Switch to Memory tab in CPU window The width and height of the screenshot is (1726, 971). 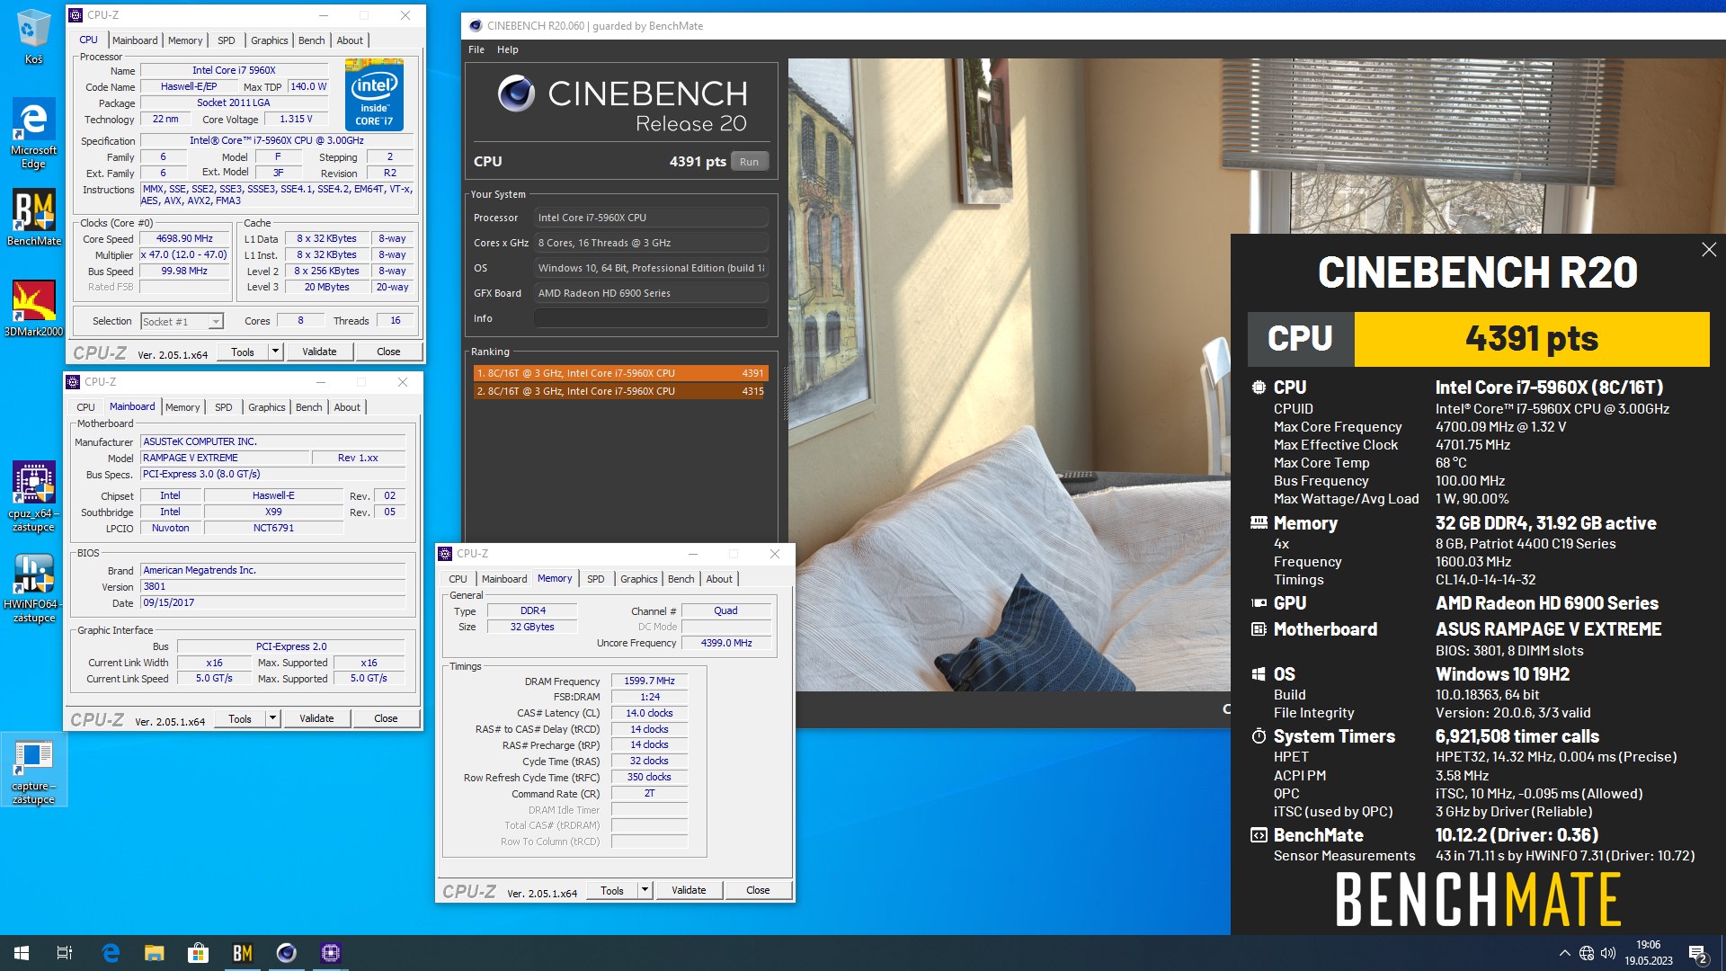coord(185,40)
